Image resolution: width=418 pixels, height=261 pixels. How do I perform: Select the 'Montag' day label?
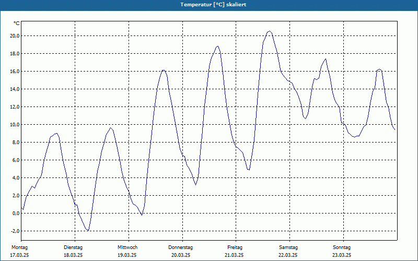(19, 247)
